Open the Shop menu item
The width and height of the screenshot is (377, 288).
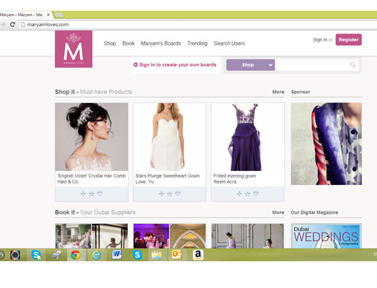(x=110, y=44)
